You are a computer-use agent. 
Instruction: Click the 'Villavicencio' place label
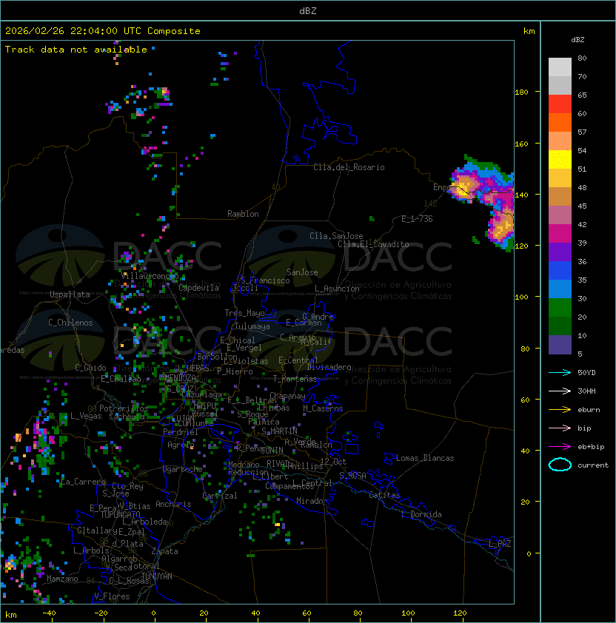pyautogui.click(x=150, y=275)
